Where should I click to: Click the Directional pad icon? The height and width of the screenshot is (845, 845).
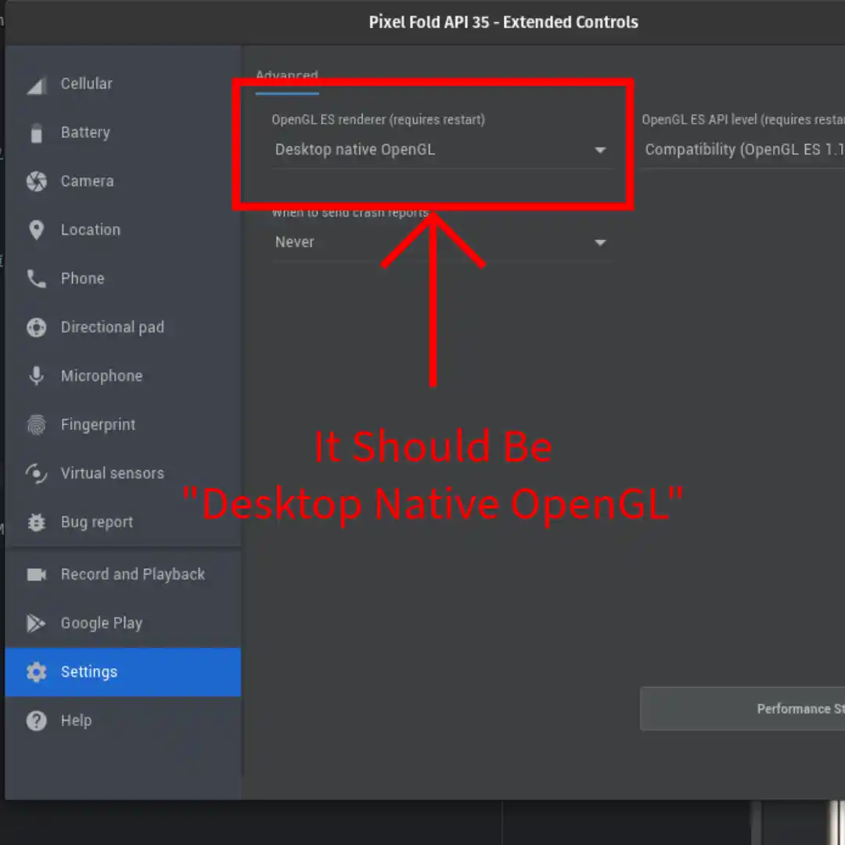[36, 327]
